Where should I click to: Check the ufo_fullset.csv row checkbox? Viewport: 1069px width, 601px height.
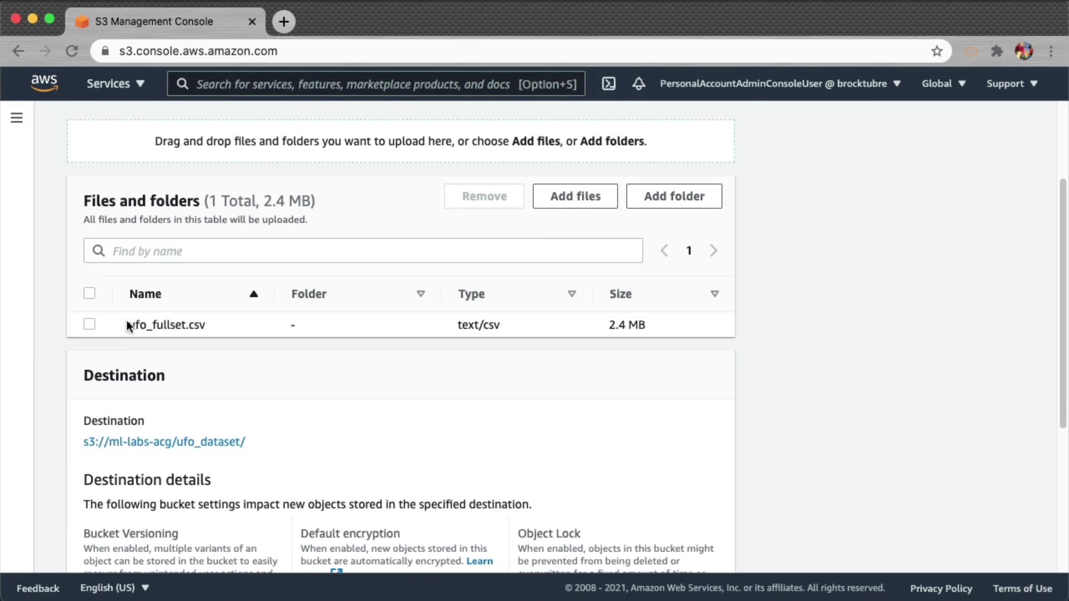(x=89, y=324)
